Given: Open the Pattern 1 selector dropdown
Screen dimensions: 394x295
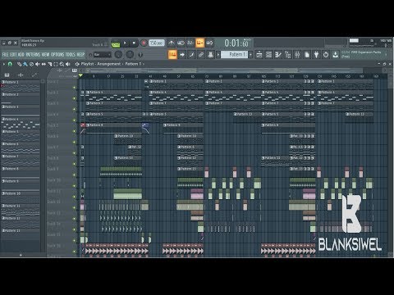Looking at the screenshot, I should 234,55.
